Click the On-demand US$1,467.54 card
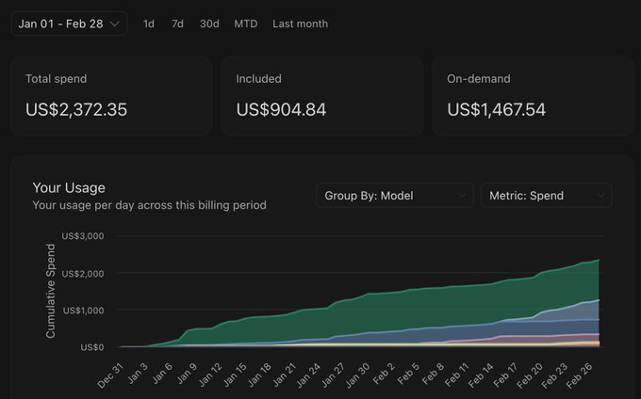Image resolution: width=641 pixels, height=399 pixels. pos(533,96)
